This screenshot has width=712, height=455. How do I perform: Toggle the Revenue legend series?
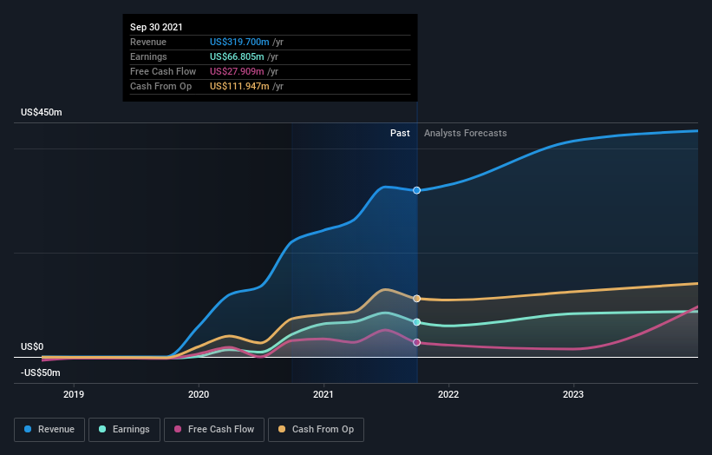point(49,430)
